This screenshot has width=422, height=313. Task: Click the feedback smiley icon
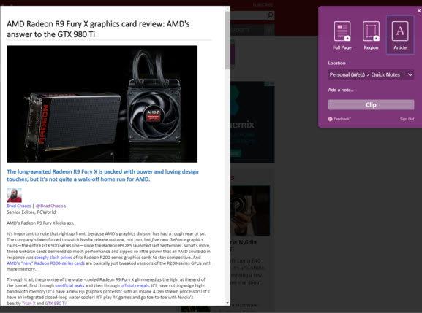pyautogui.click(x=331, y=119)
